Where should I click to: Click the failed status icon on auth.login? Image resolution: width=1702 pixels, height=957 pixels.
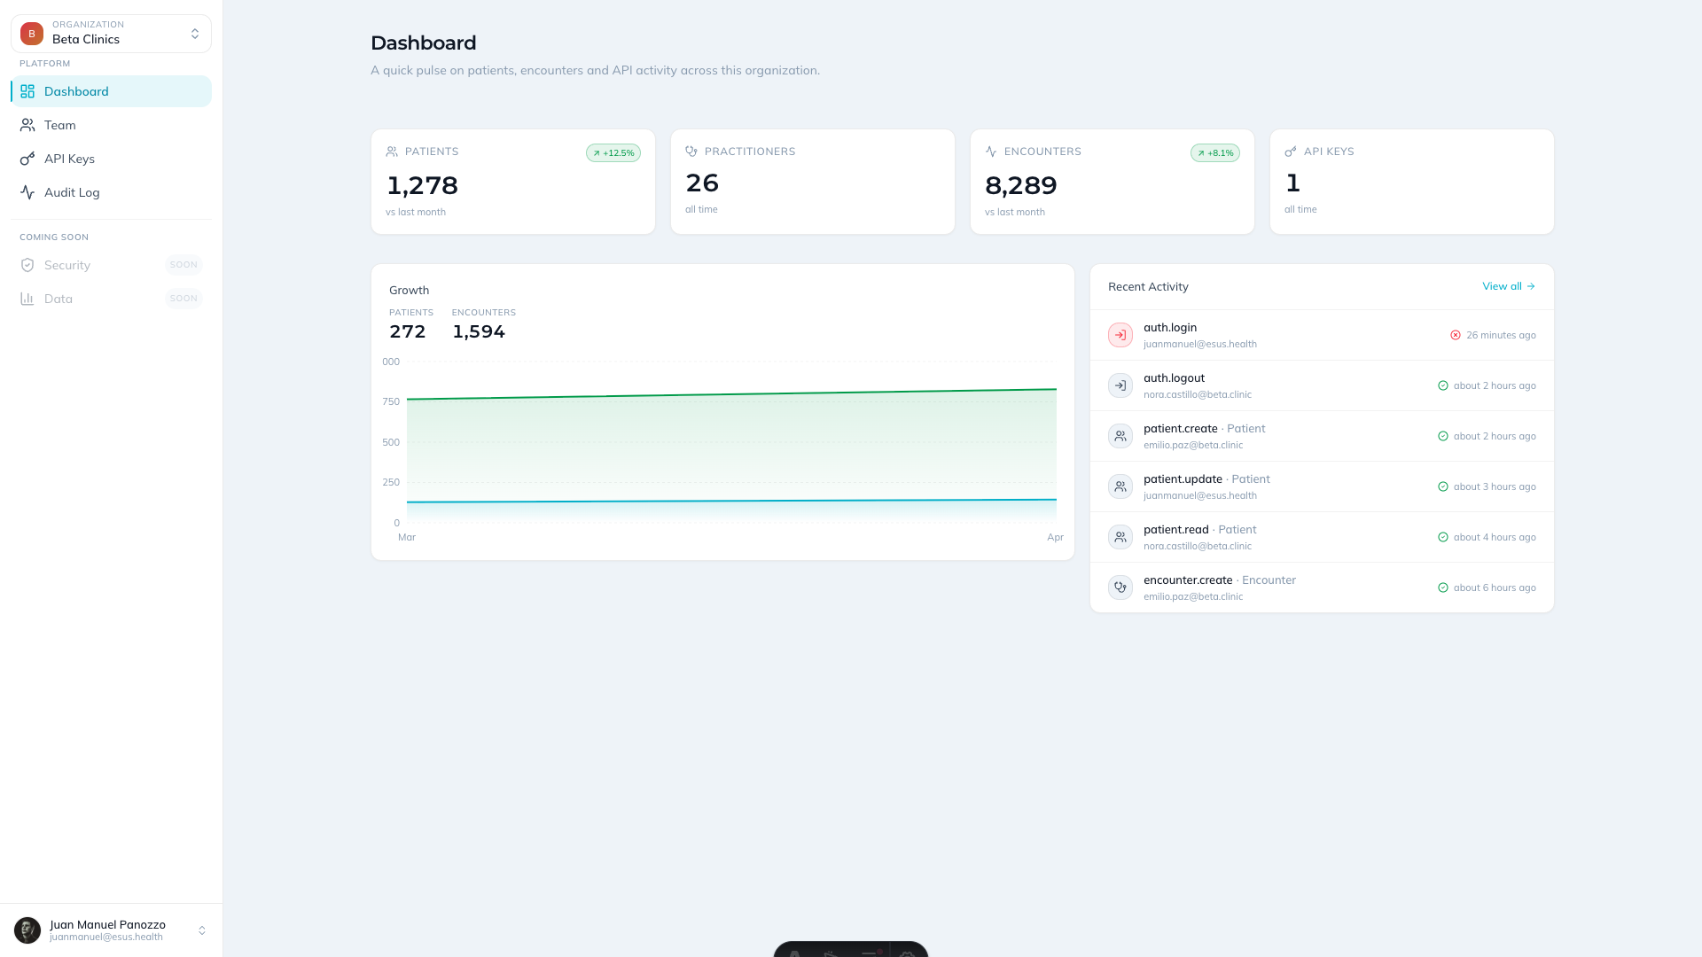click(1456, 335)
